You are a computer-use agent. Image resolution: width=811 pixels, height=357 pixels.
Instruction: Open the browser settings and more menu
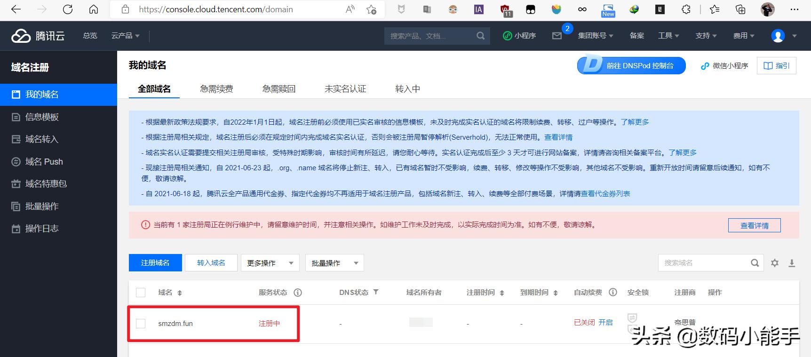(x=795, y=9)
